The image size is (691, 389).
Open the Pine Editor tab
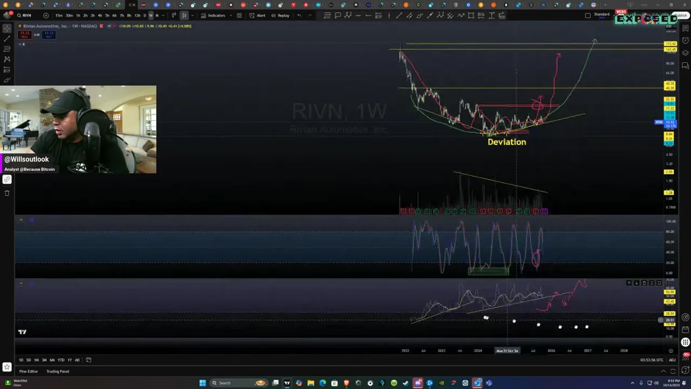(29, 371)
